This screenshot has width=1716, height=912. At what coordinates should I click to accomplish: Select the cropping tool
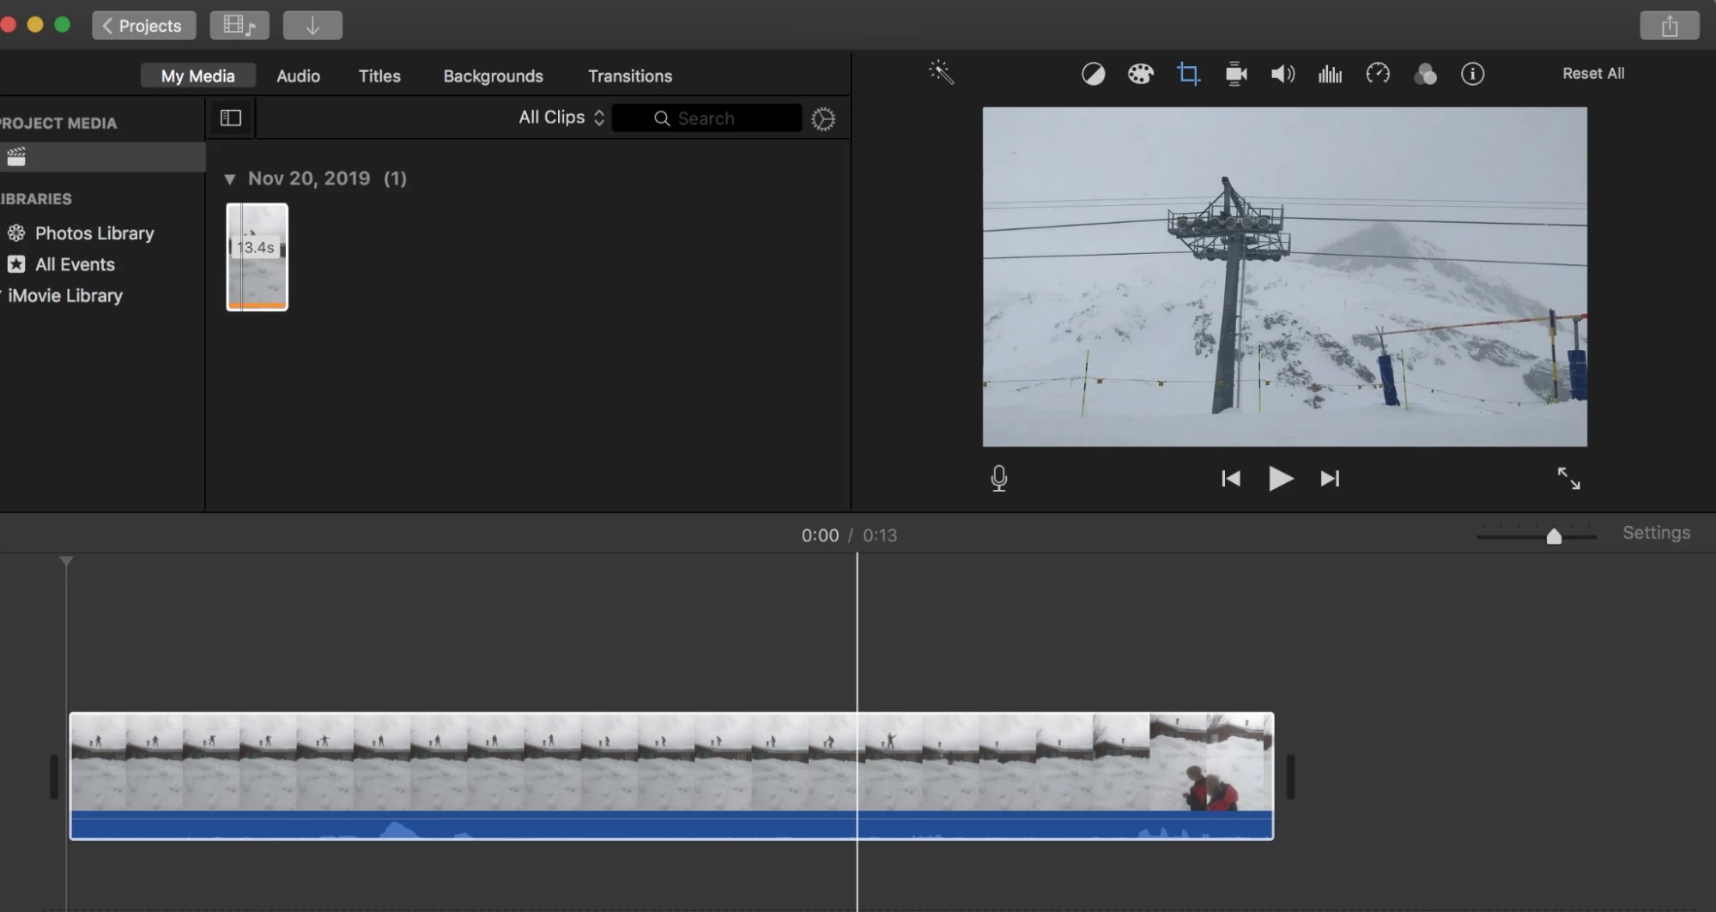point(1188,74)
